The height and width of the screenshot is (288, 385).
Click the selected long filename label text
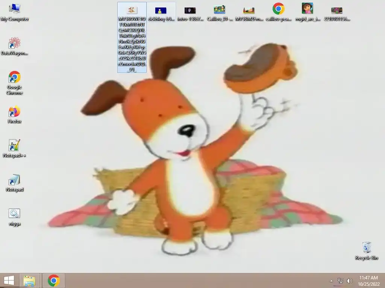click(x=132, y=44)
